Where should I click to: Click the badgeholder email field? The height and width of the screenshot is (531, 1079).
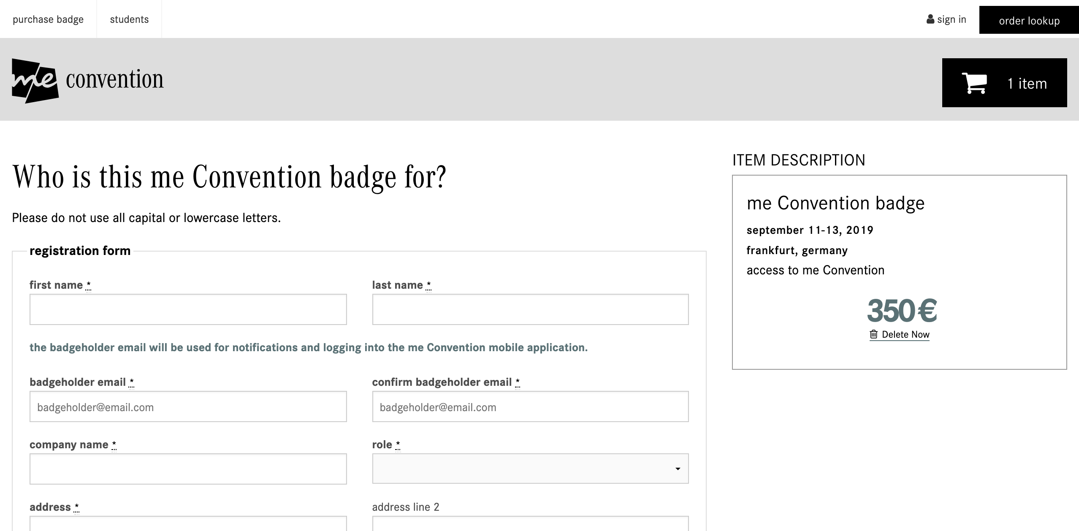tap(188, 406)
